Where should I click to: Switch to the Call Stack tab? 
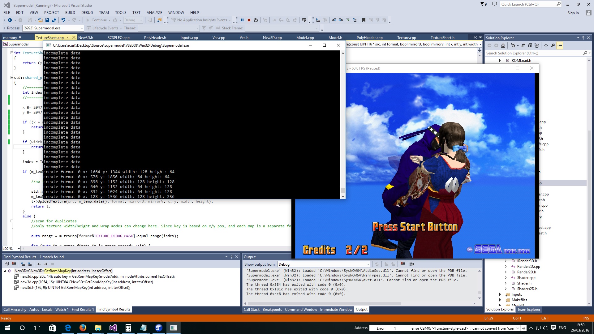click(252, 310)
